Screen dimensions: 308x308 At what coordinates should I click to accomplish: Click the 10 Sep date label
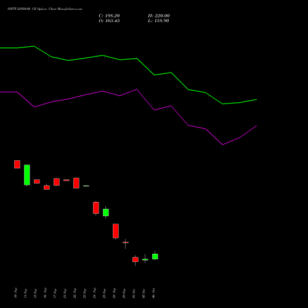16,293
